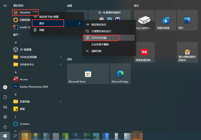
Task: Click the Windows Start button
Action: [x=5, y=136]
